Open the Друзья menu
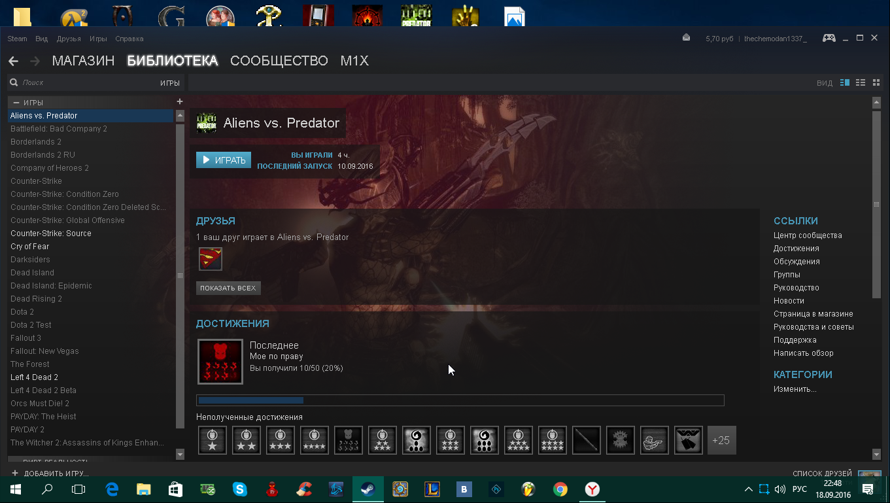This screenshot has width=890, height=503. [69, 39]
